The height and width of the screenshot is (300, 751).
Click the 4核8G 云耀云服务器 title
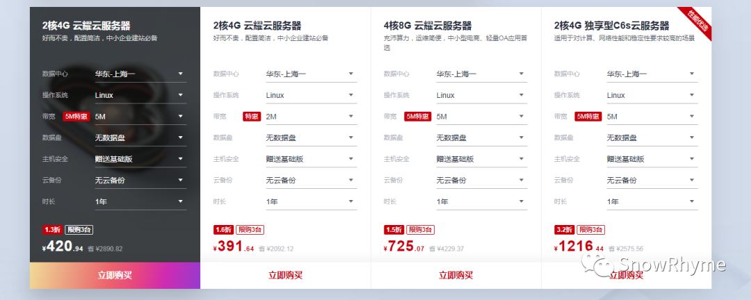[428, 26]
